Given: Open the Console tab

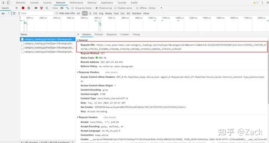Looking at the screenshot, I should [34, 3].
